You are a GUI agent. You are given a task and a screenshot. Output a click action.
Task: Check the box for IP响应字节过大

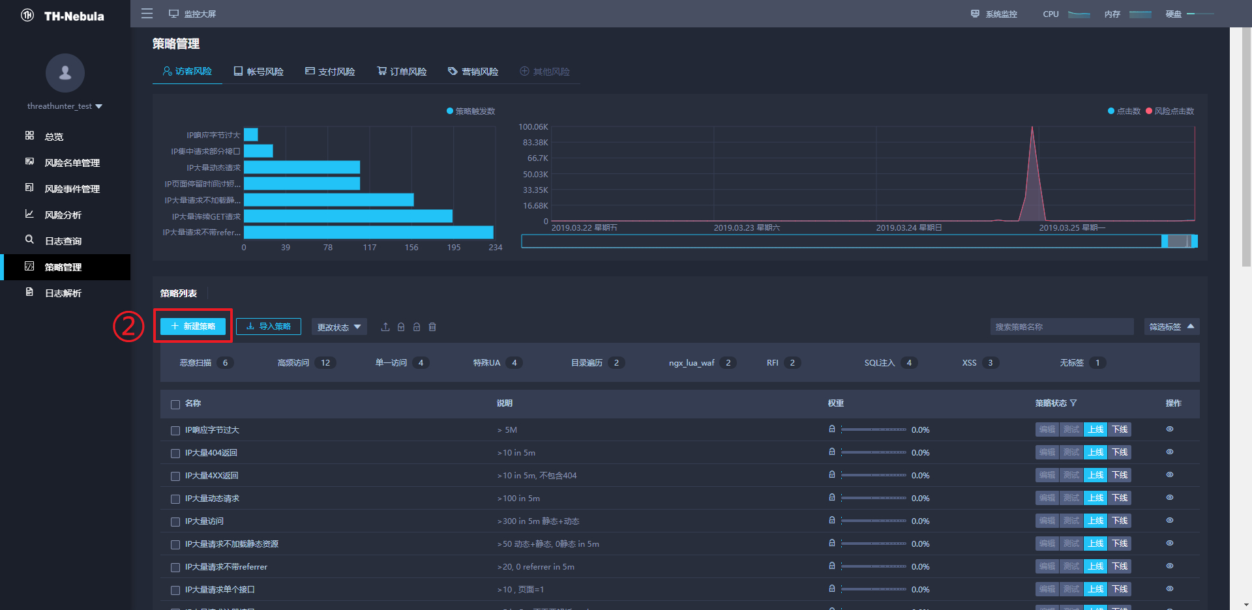coord(175,431)
